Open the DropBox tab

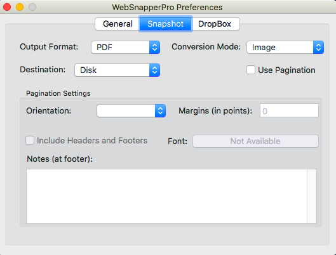pyautogui.click(x=215, y=23)
